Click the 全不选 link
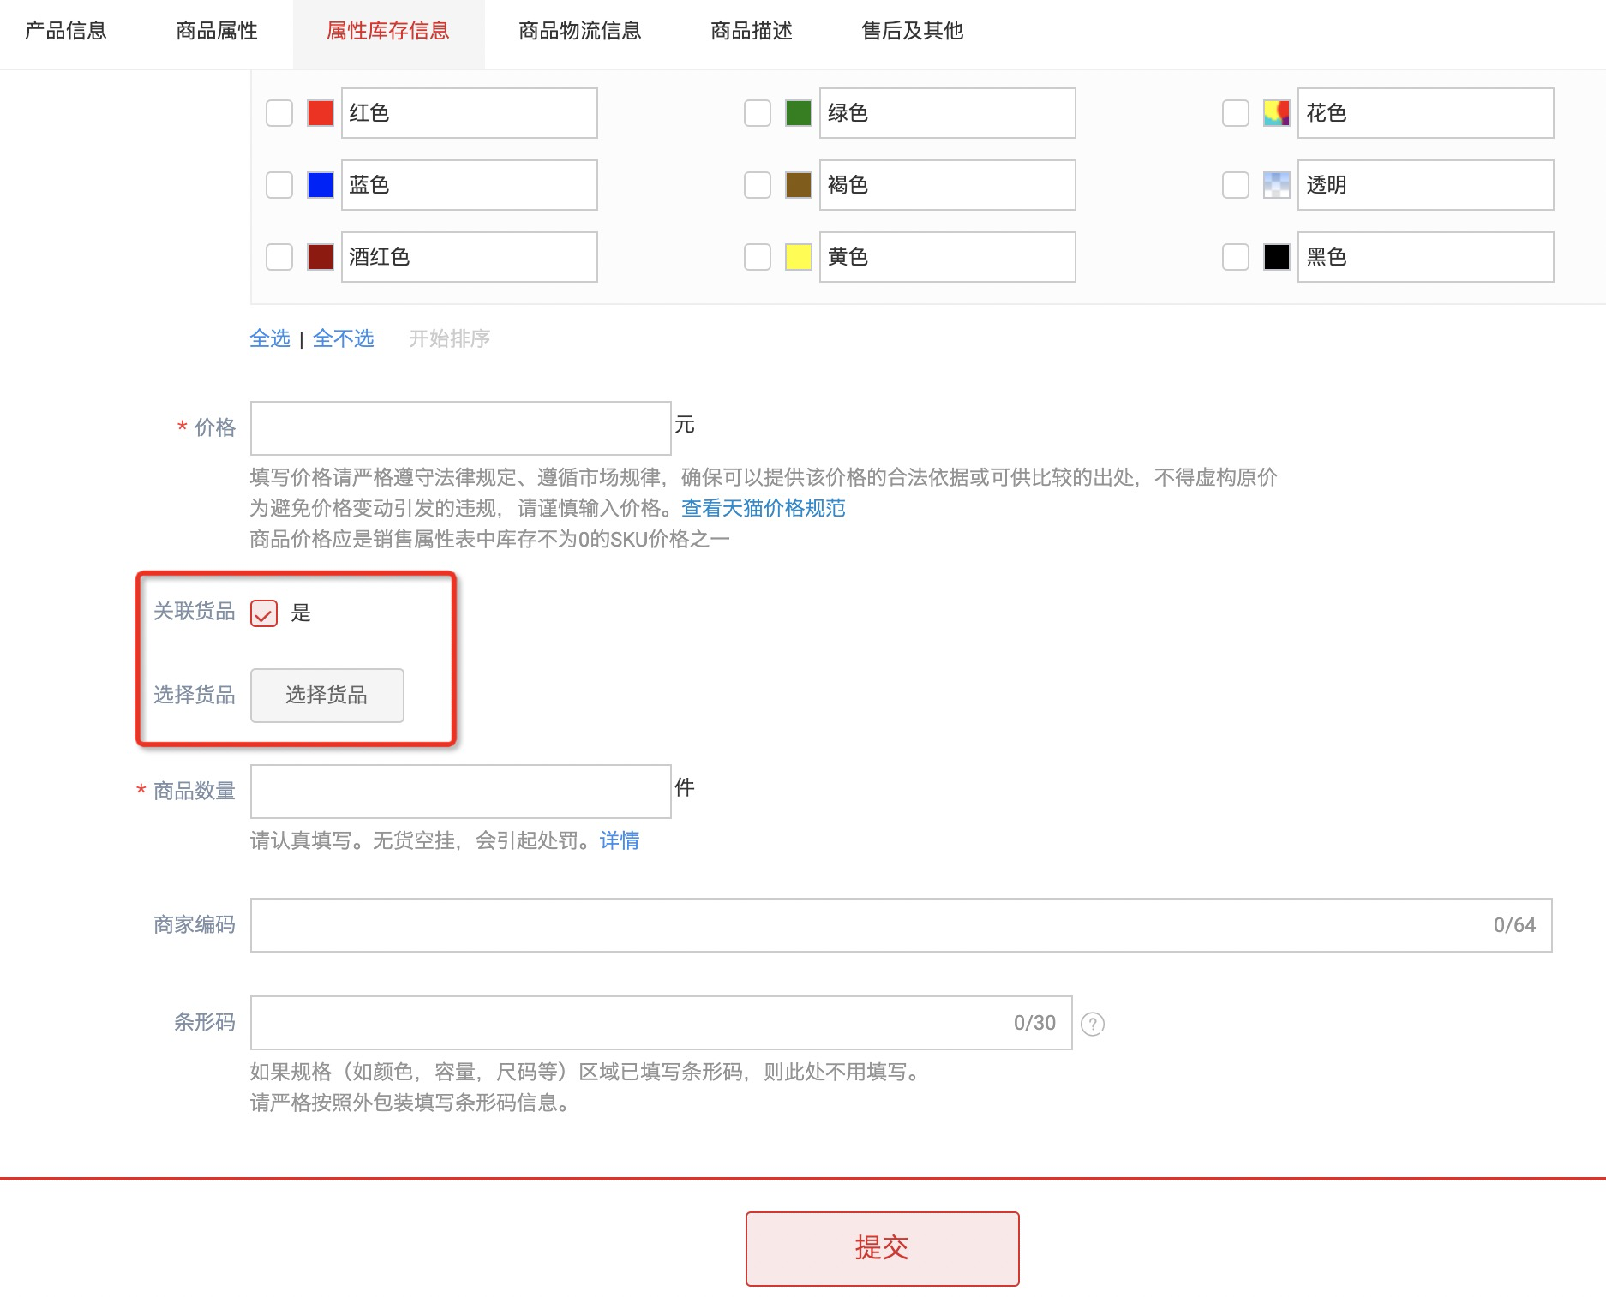 [344, 338]
